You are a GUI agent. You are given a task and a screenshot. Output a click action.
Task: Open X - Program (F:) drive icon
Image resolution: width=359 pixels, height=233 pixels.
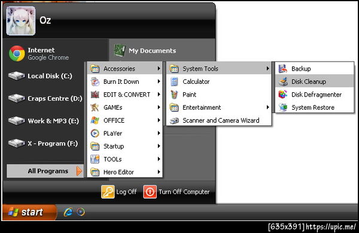click(17, 143)
